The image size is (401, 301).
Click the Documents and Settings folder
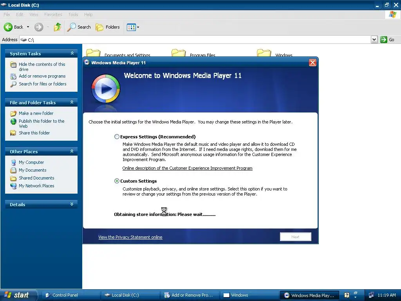point(118,53)
